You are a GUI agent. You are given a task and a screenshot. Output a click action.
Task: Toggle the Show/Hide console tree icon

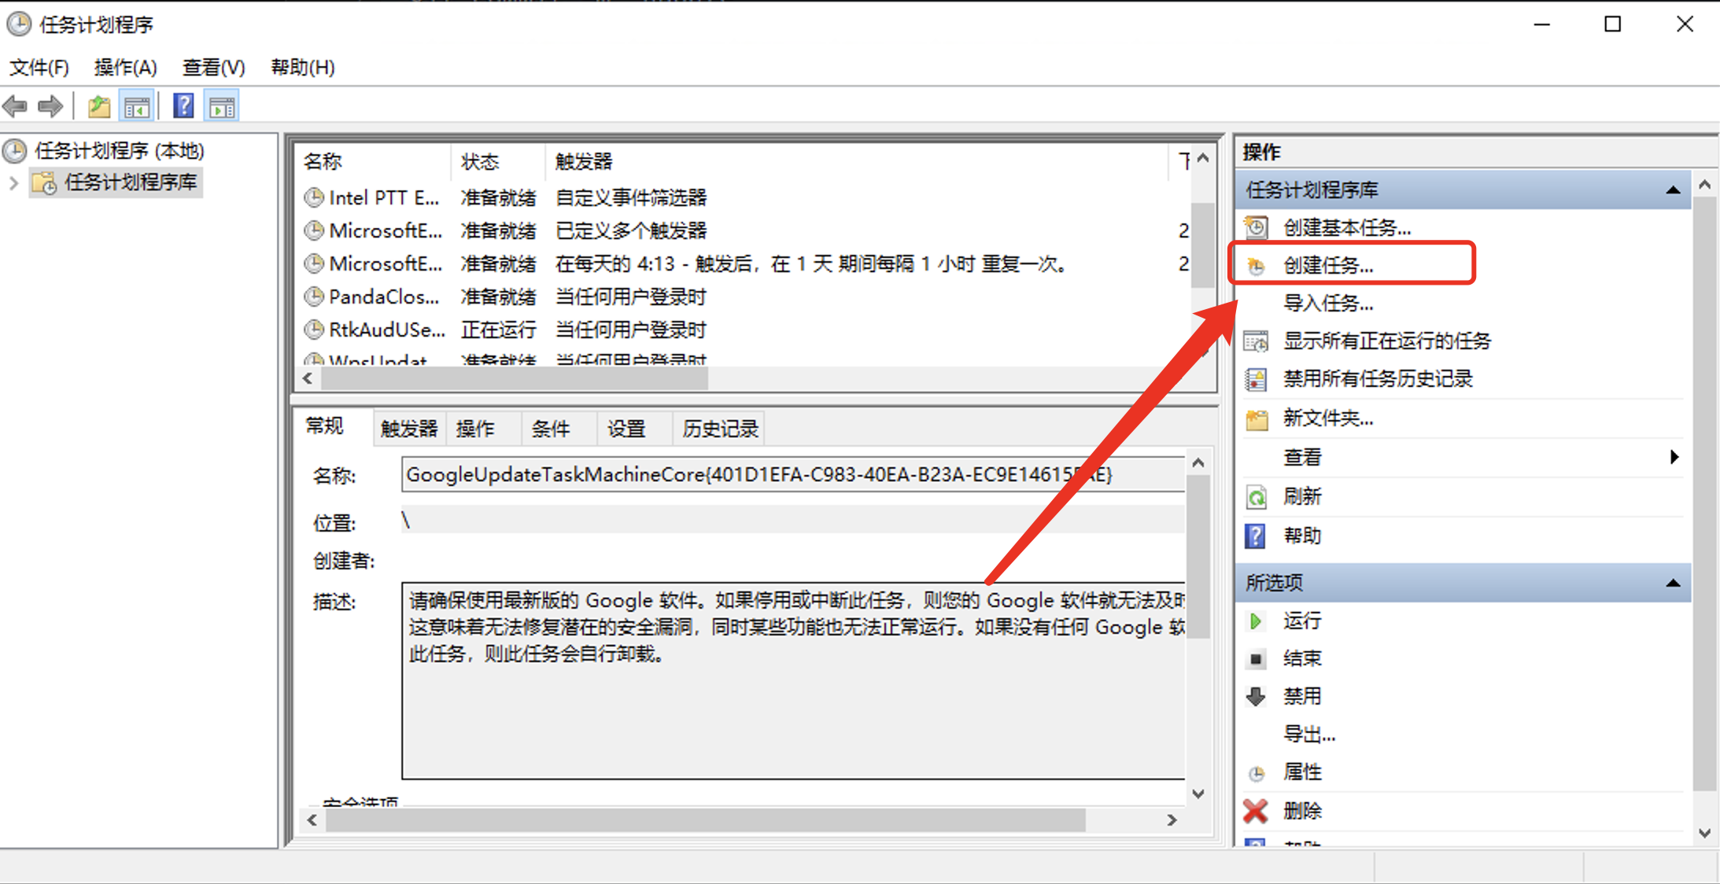point(136,106)
